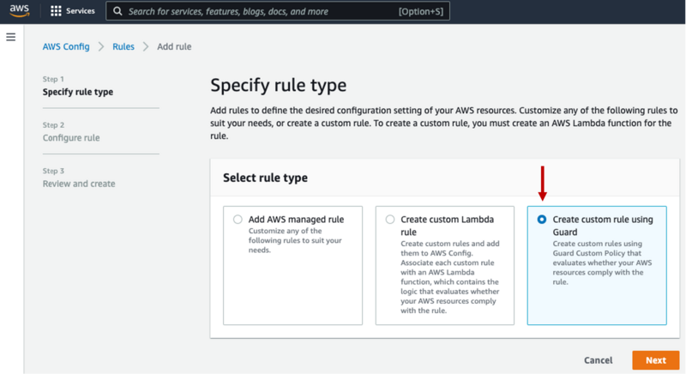Select Create custom rule using Guard
This screenshot has height=374, width=686.
(541, 220)
